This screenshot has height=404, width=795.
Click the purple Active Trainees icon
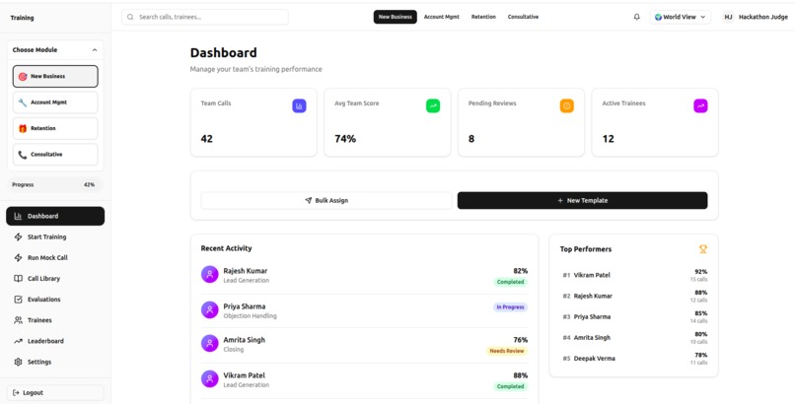[700, 105]
